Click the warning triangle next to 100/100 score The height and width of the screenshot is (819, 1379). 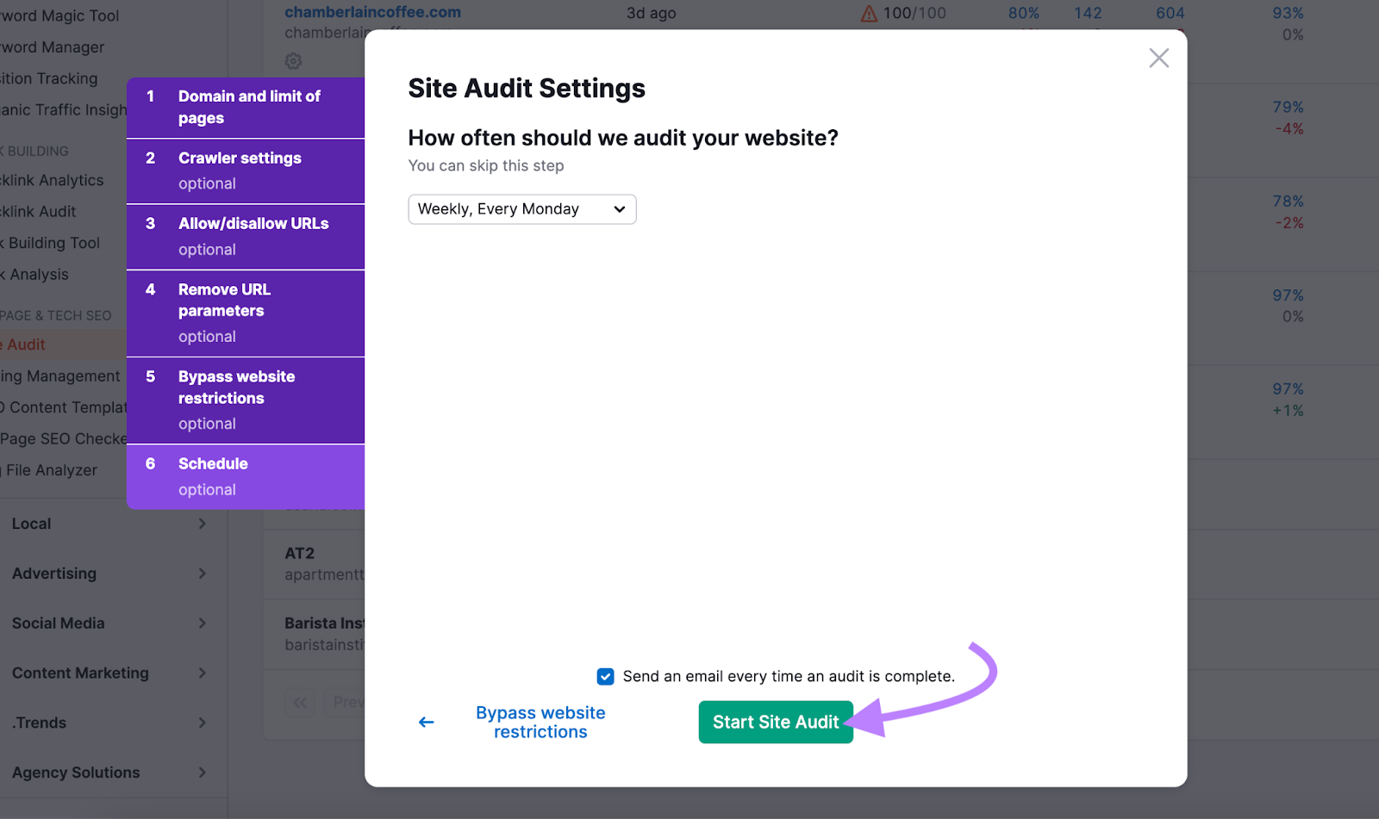coord(869,13)
